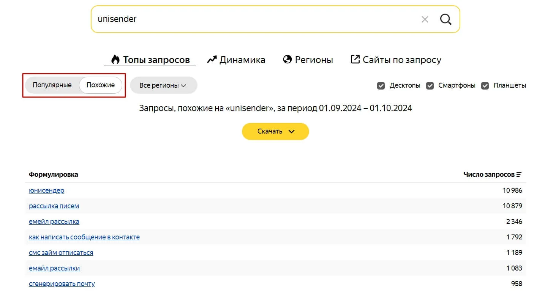
Task: Select the Похожие queries option
Action: 101,85
